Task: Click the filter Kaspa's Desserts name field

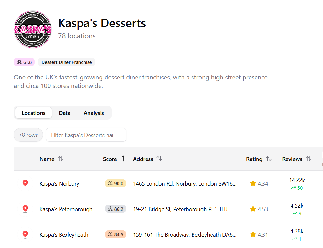Action: (86, 135)
